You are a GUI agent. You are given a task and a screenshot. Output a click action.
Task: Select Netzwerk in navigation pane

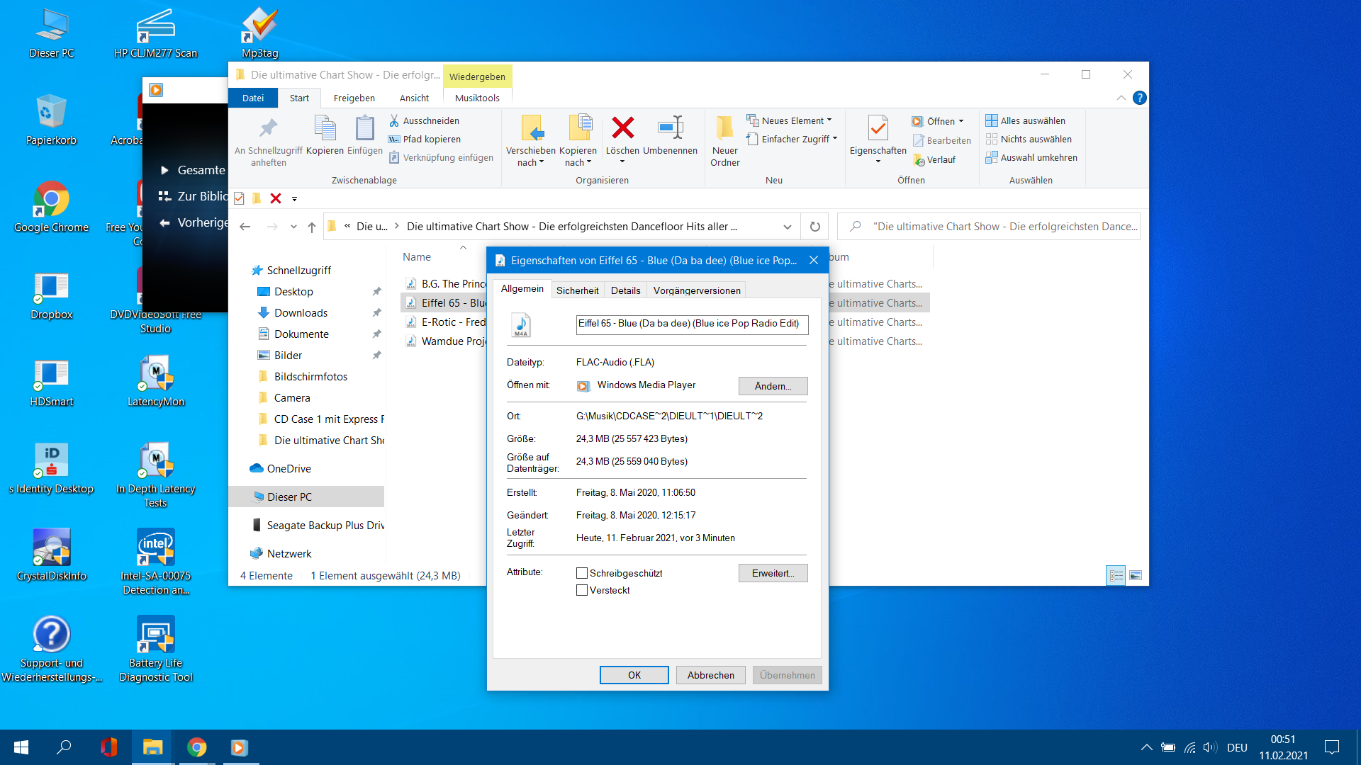tap(289, 554)
